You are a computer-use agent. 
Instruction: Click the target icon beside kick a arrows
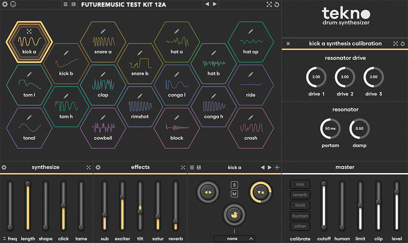pos(277,167)
